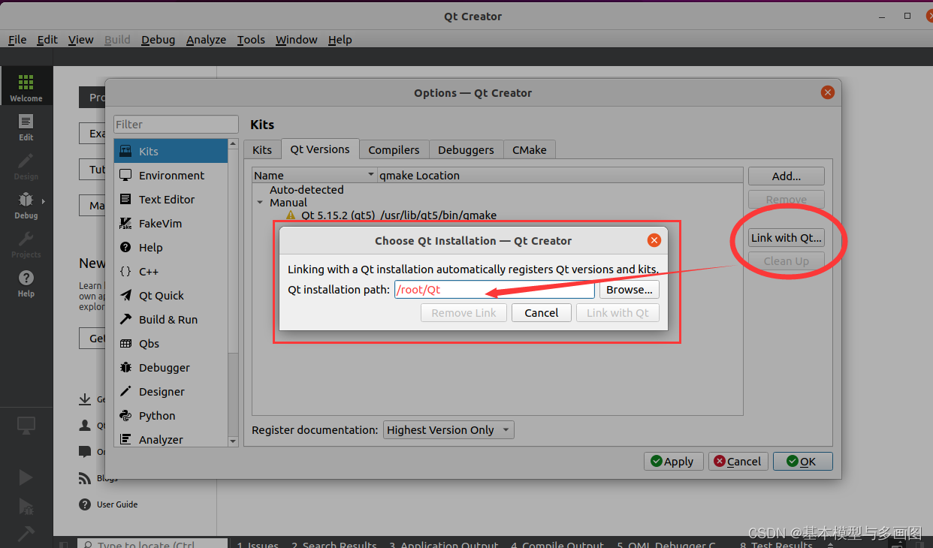Click the Filter field in Options
933x548 pixels.
click(176, 125)
